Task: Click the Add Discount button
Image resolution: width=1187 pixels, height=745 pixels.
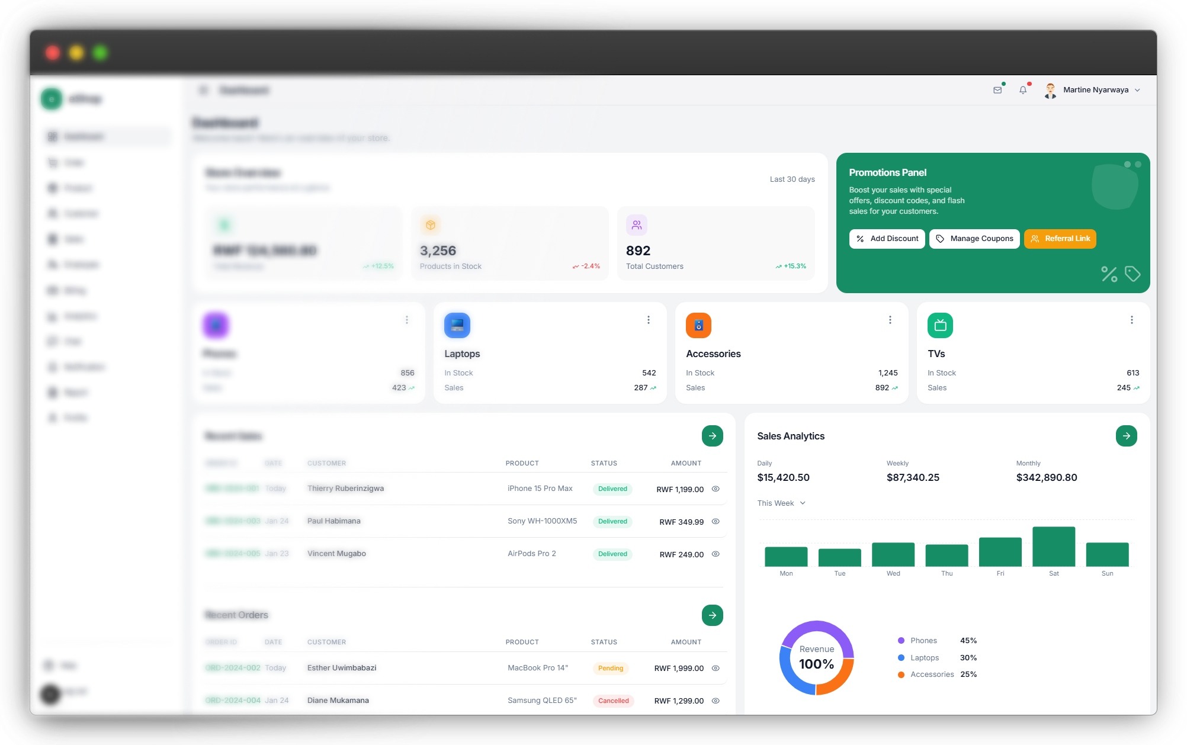Action: tap(887, 239)
